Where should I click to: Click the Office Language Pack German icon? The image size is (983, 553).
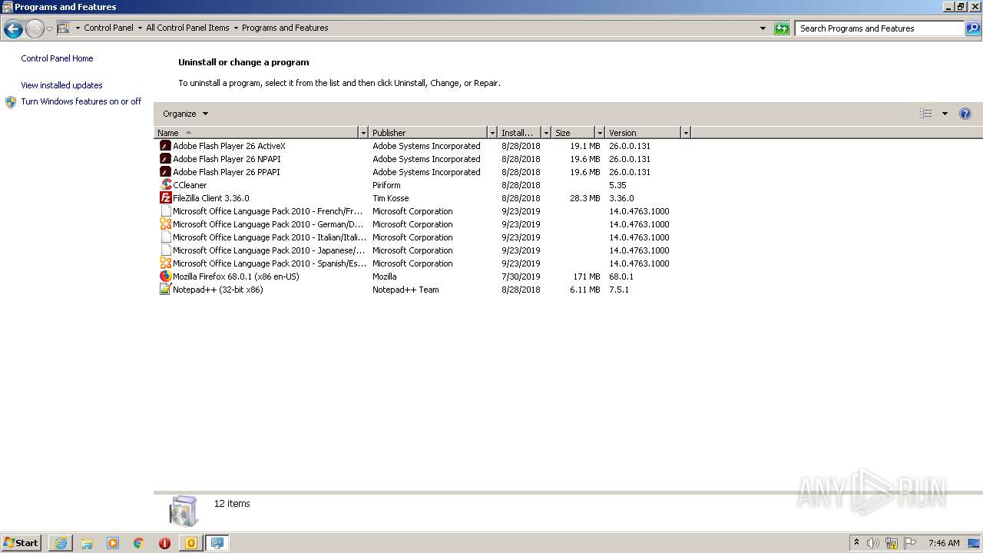coord(165,224)
